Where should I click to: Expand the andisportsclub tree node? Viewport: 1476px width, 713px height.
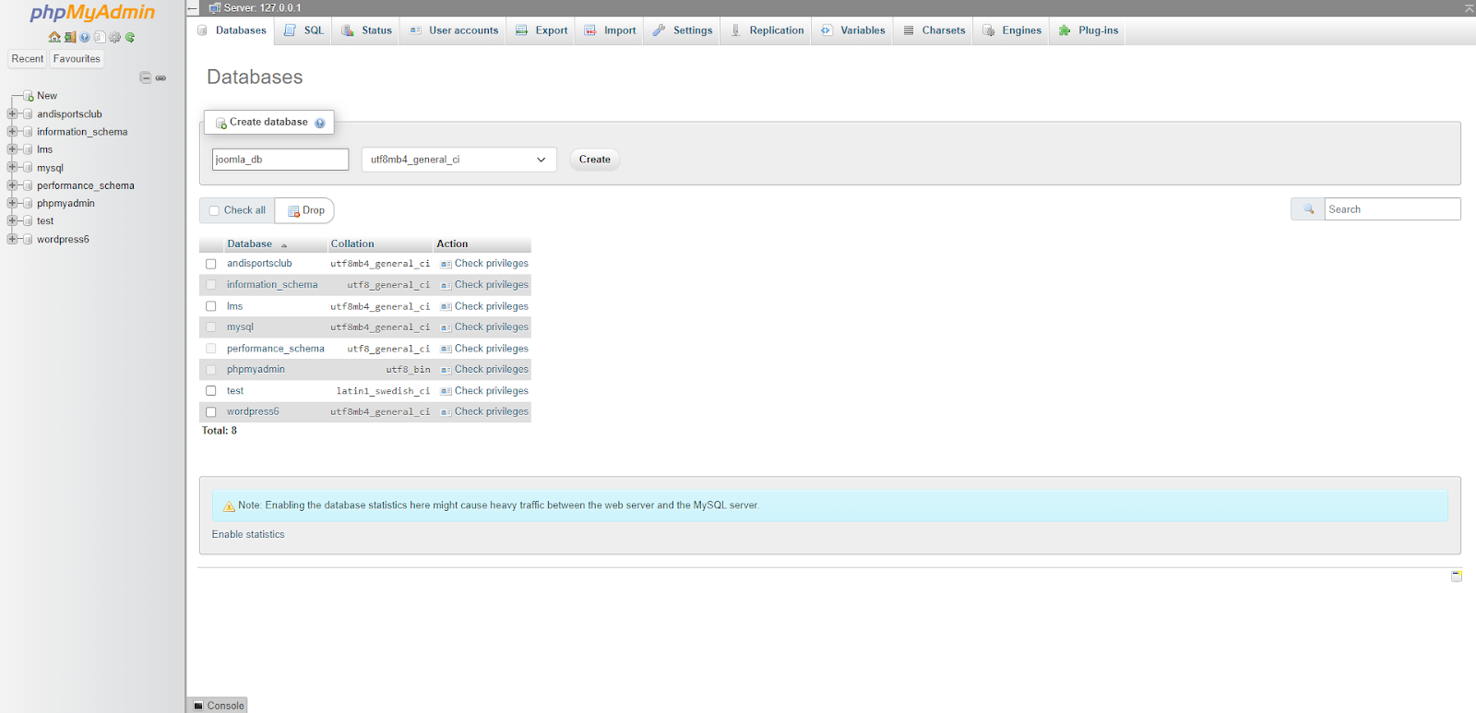[12, 113]
